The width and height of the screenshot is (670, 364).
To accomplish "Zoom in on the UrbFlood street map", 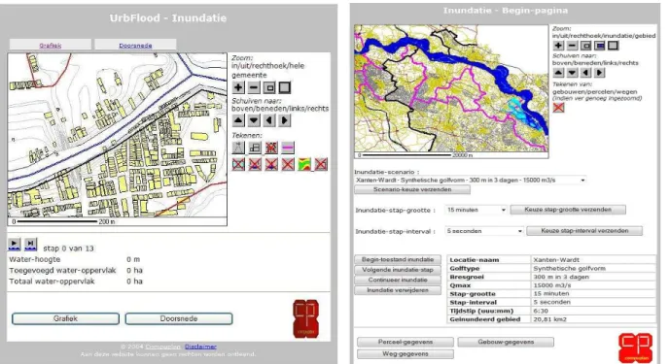I will (238, 87).
